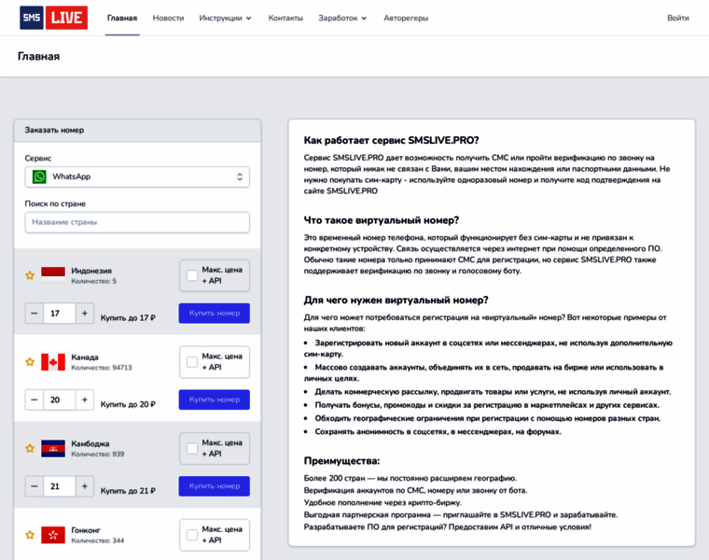Open the Контакты page
The height and width of the screenshot is (560, 709).
pyautogui.click(x=285, y=18)
